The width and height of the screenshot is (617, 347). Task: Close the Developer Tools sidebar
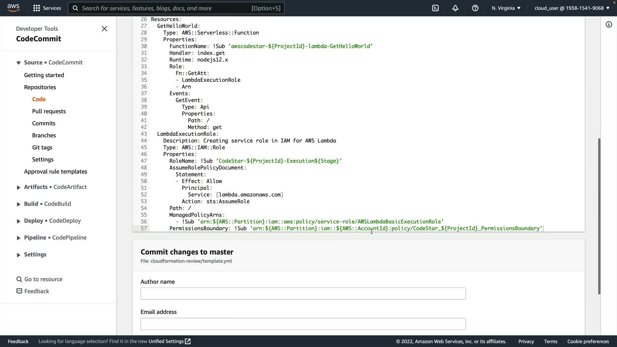(104, 29)
